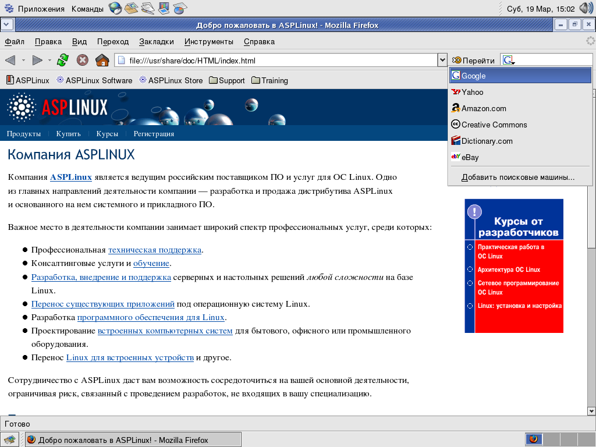Viewport: 596px width, 447px height.
Task: Follow Разработка, внедрение и поддержка link
Action: coord(101,277)
